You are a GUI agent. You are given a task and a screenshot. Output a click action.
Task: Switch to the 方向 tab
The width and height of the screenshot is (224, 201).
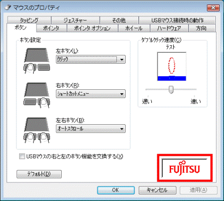point(202,28)
